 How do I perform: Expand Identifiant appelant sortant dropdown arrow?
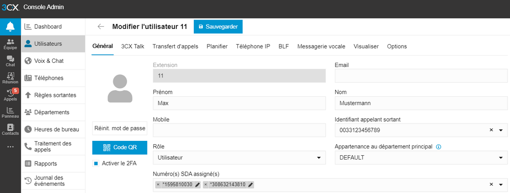(x=500, y=130)
